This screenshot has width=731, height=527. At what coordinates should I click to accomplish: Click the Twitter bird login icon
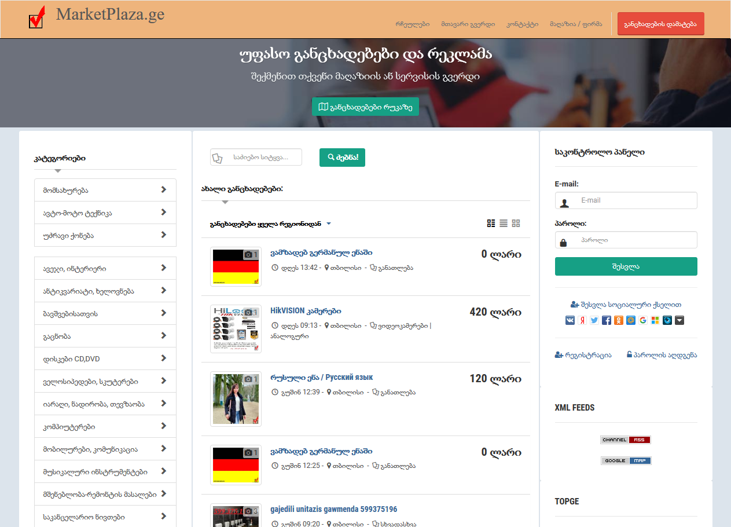[594, 320]
